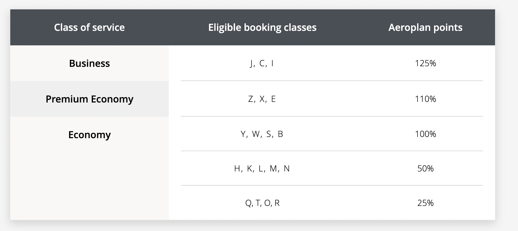The width and height of the screenshot is (518, 231).
Task: Click the 'J, C, I' booking classes cell
Action: click(262, 63)
